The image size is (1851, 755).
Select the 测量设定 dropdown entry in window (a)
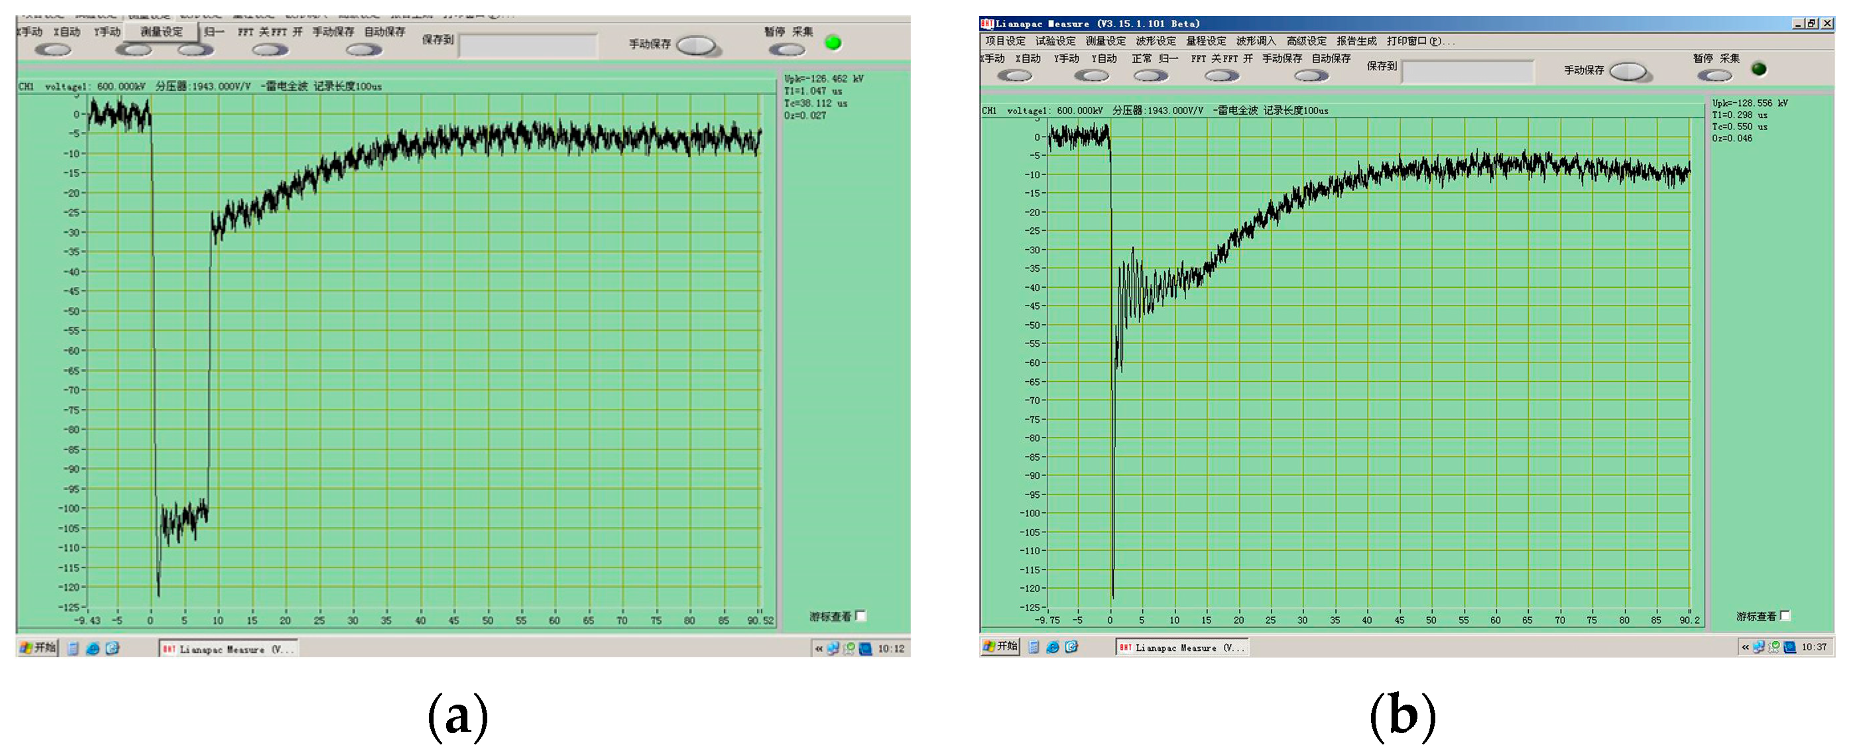[162, 32]
